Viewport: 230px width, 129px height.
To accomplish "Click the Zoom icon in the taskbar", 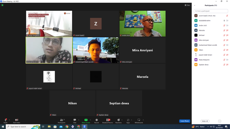I will (84, 126).
